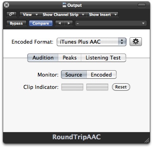Click the window resize grip corner
Viewport: 153px width, 148px height.
[x=147, y=140]
